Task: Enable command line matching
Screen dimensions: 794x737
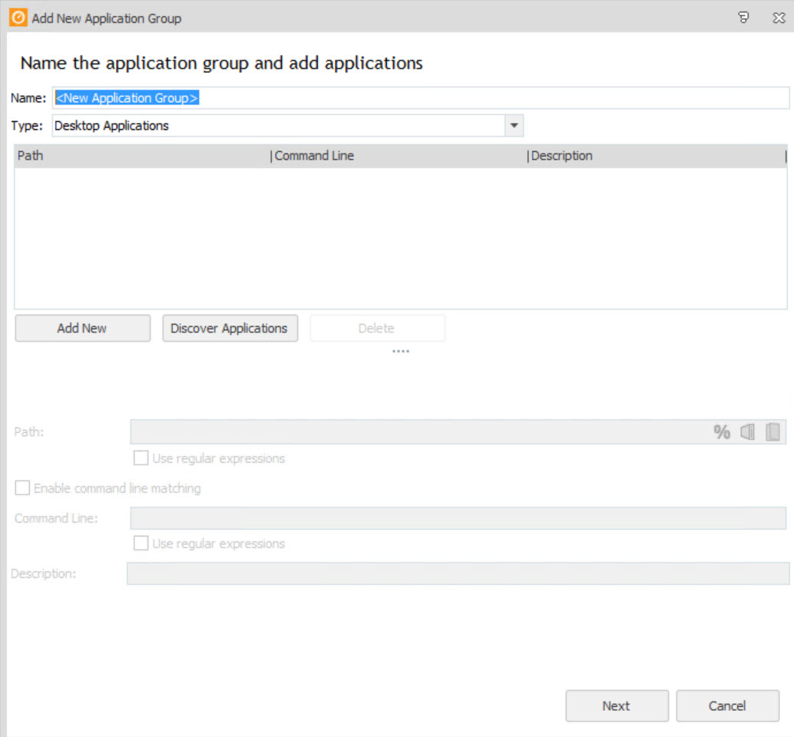Action: [x=22, y=487]
